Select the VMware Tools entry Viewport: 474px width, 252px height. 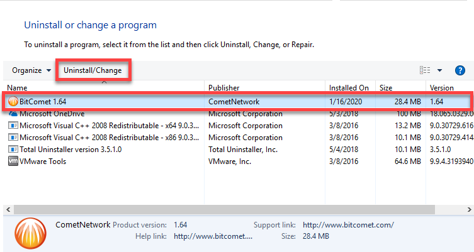(43, 162)
